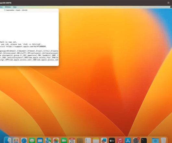Open Calendar showing date 25
This screenshot has width=172, height=143.
pyautogui.click(x=72, y=140)
